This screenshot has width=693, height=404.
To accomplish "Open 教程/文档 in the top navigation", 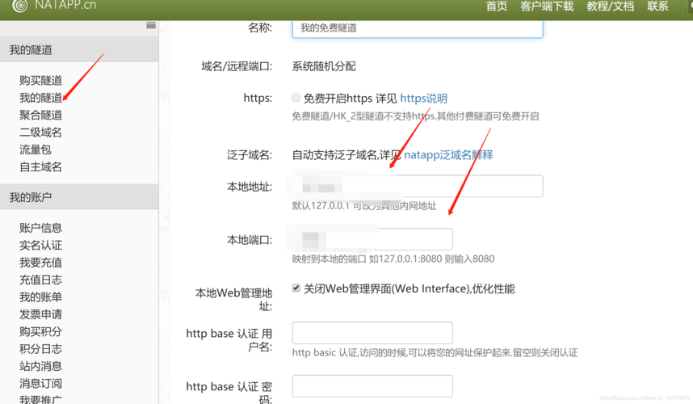I will click(x=611, y=6).
